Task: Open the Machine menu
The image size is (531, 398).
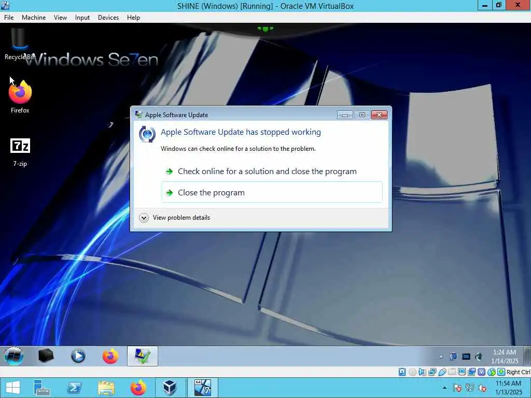Action: 34,18
